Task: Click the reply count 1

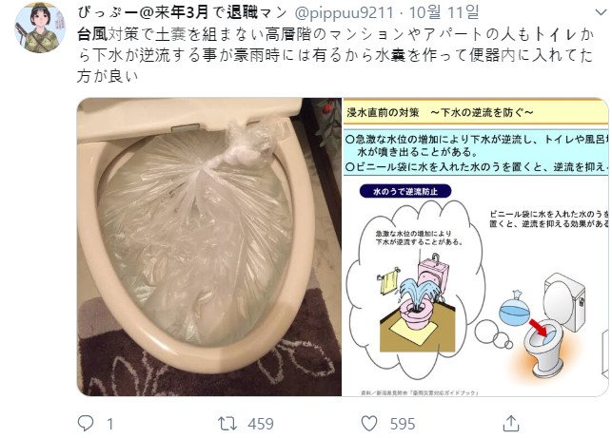Action: [x=110, y=424]
